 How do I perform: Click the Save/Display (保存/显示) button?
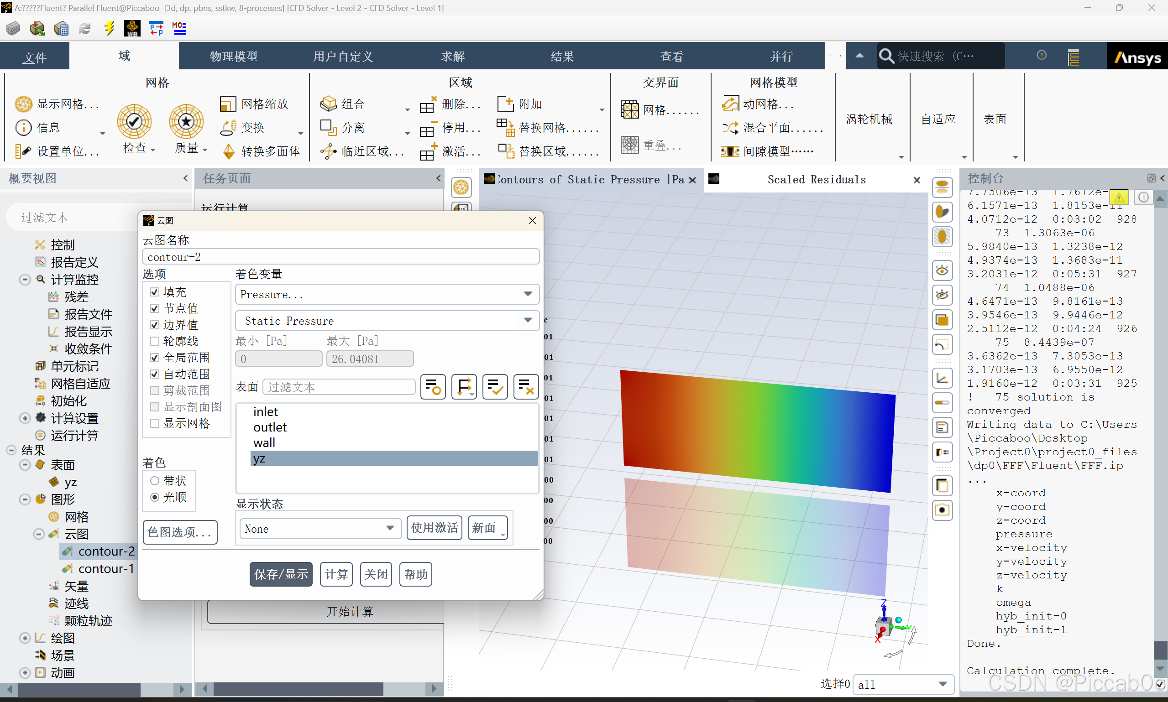[x=281, y=574]
